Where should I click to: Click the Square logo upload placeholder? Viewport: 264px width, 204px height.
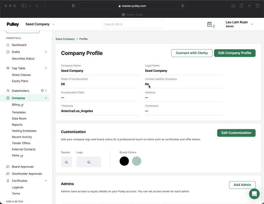click(x=66, y=162)
